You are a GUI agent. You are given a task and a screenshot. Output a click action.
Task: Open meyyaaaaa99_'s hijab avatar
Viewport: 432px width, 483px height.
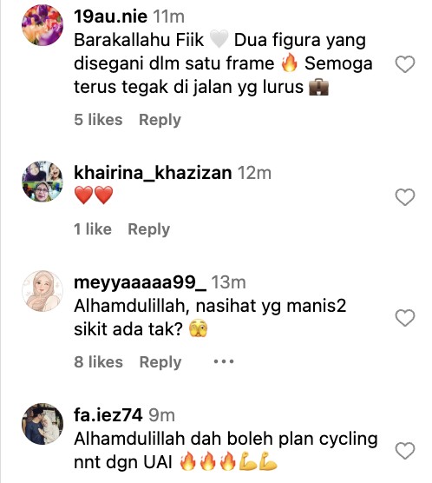(43, 291)
